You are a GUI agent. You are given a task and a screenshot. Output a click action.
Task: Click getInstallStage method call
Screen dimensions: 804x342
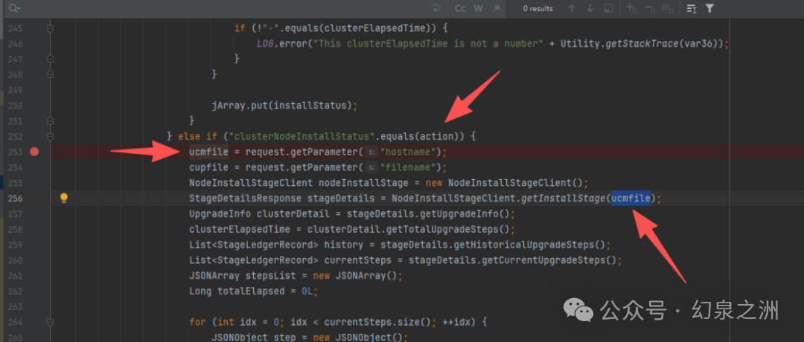pos(564,198)
